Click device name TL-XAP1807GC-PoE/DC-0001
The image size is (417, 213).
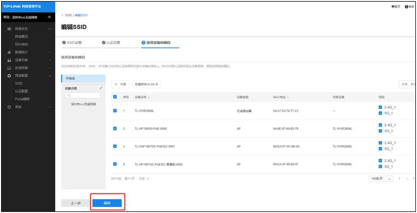(x=155, y=146)
